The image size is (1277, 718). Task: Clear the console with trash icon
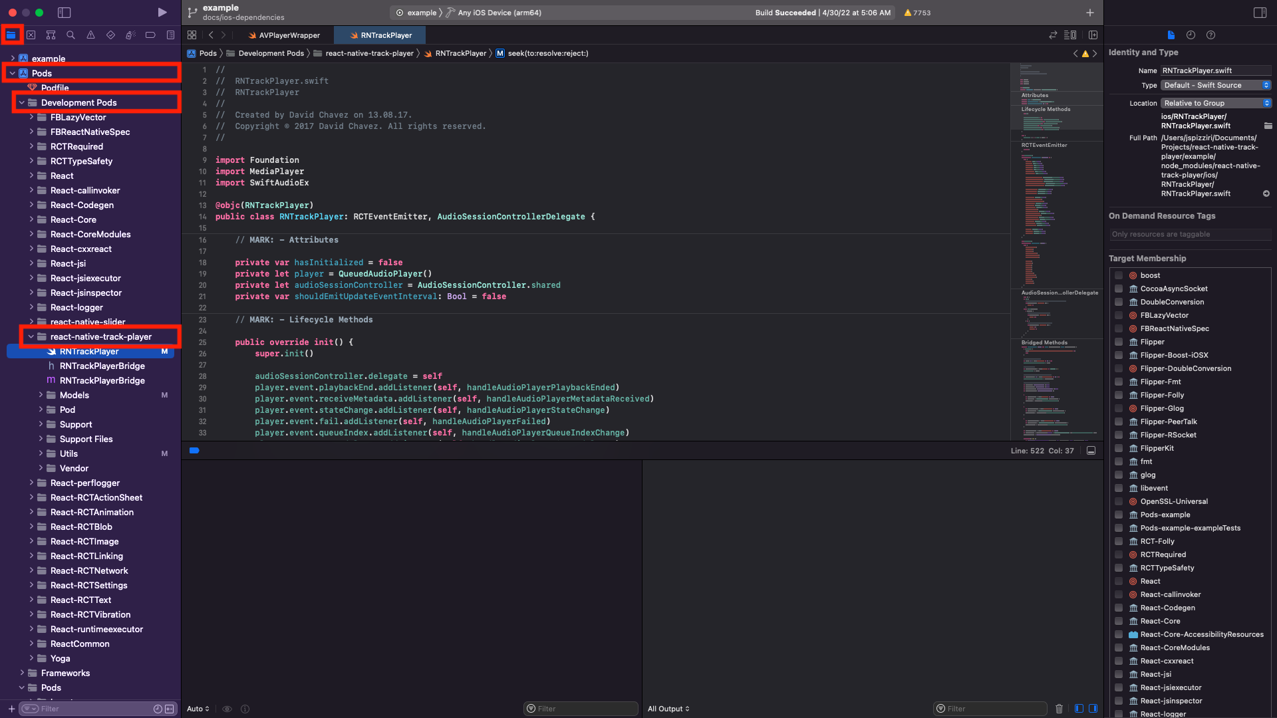(x=1059, y=709)
